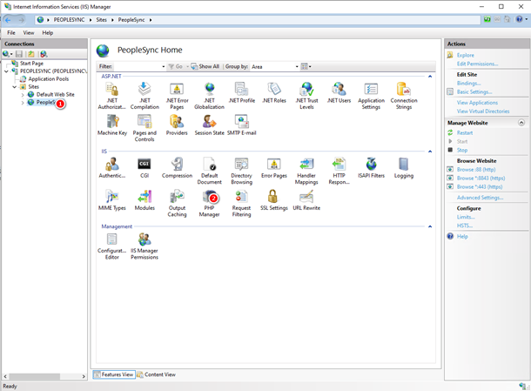Open the View menu
The height and width of the screenshot is (391, 531).
point(29,33)
